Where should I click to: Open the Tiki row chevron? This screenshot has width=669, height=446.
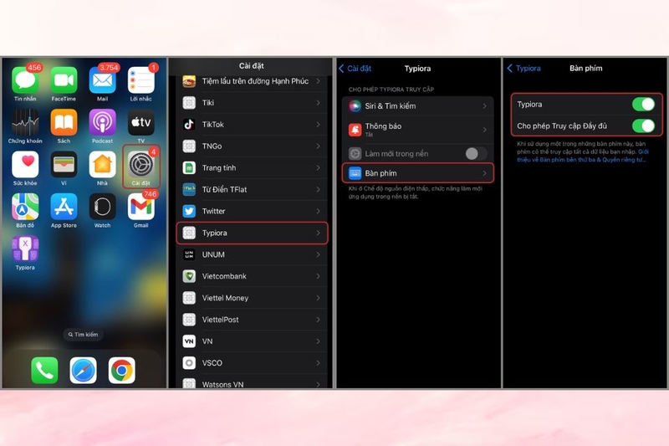(x=319, y=103)
